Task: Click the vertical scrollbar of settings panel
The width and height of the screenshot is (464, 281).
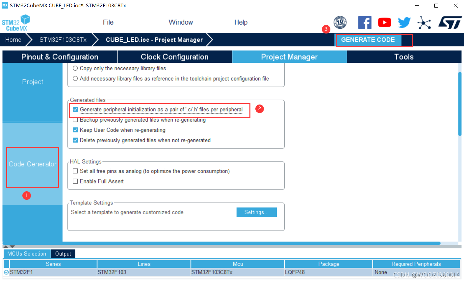Action: coord(460,104)
